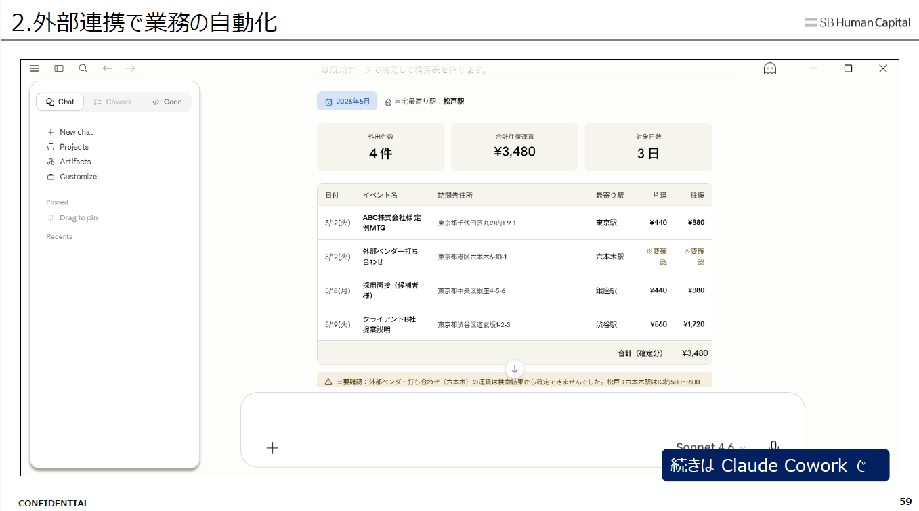Screen dimensions: 919x511
Task: Click the 合計往復運賃 ¥3,480 card
Action: click(x=515, y=147)
